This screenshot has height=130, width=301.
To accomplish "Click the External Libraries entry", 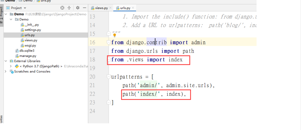I will [27, 61].
